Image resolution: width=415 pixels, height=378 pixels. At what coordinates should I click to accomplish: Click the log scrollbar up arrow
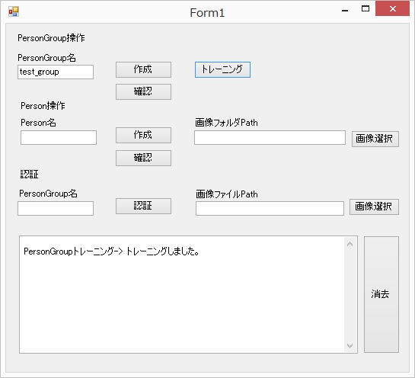click(x=350, y=244)
